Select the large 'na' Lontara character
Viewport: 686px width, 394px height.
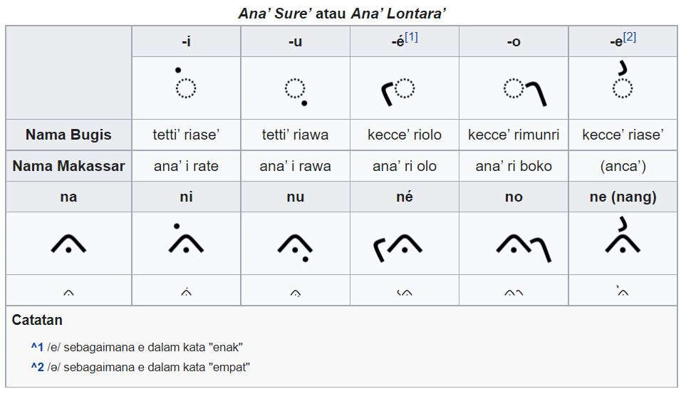[x=68, y=244]
